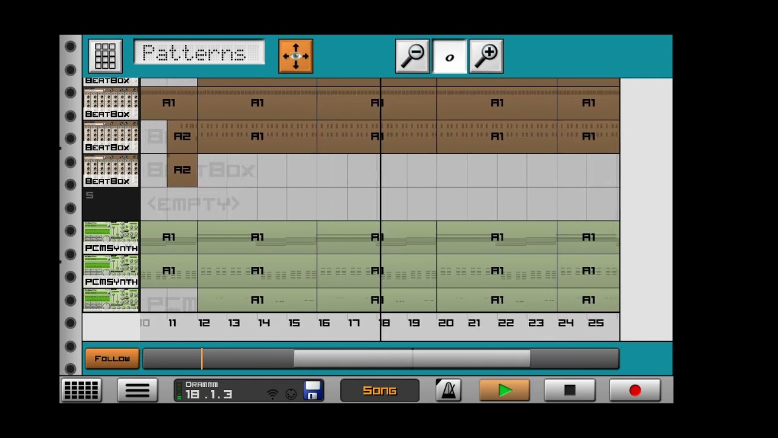Image resolution: width=778 pixels, height=438 pixels.
Task: Select A1 pattern at bar 20 in first PCMSynth track
Action: (x=497, y=237)
